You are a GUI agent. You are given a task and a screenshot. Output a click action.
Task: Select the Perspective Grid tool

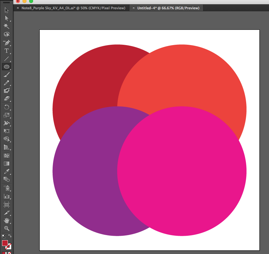[7, 147]
